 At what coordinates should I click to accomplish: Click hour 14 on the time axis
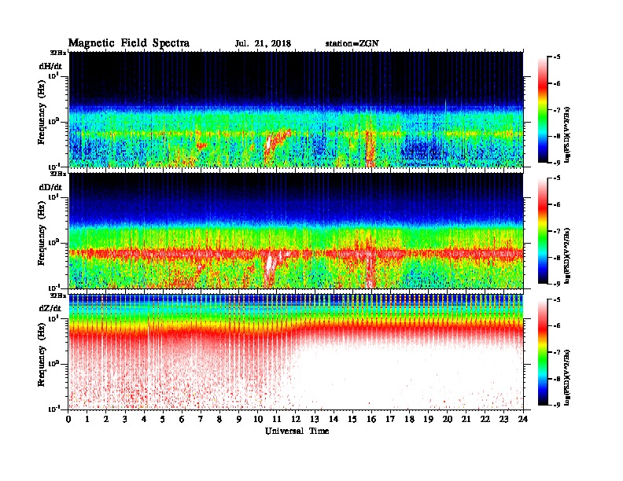pos(334,420)
